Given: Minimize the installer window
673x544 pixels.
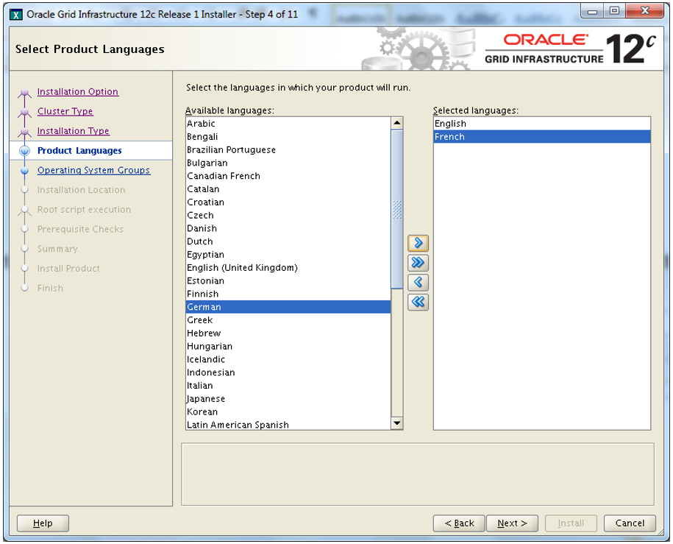Looking at the screenshot, I should (x=592, y=11).
